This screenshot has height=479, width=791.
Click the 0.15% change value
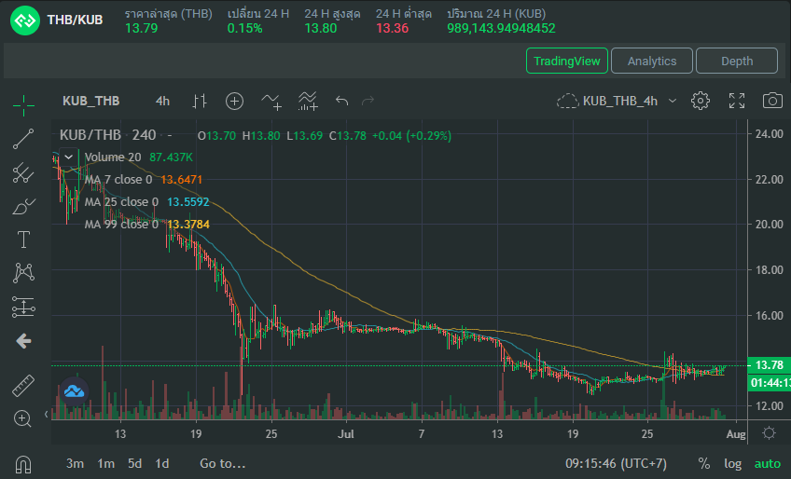click(244, 28)
